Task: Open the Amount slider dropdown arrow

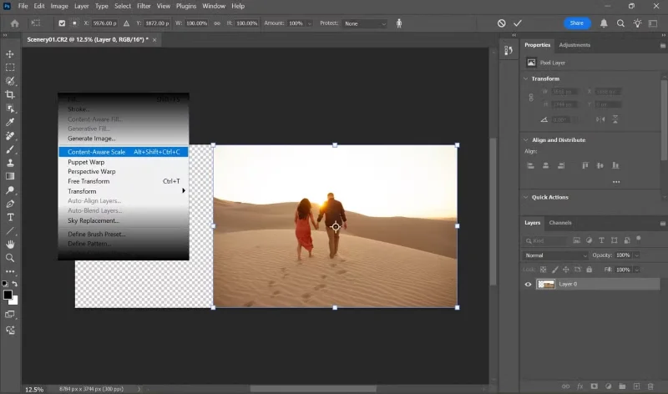Action: [310, 23]
